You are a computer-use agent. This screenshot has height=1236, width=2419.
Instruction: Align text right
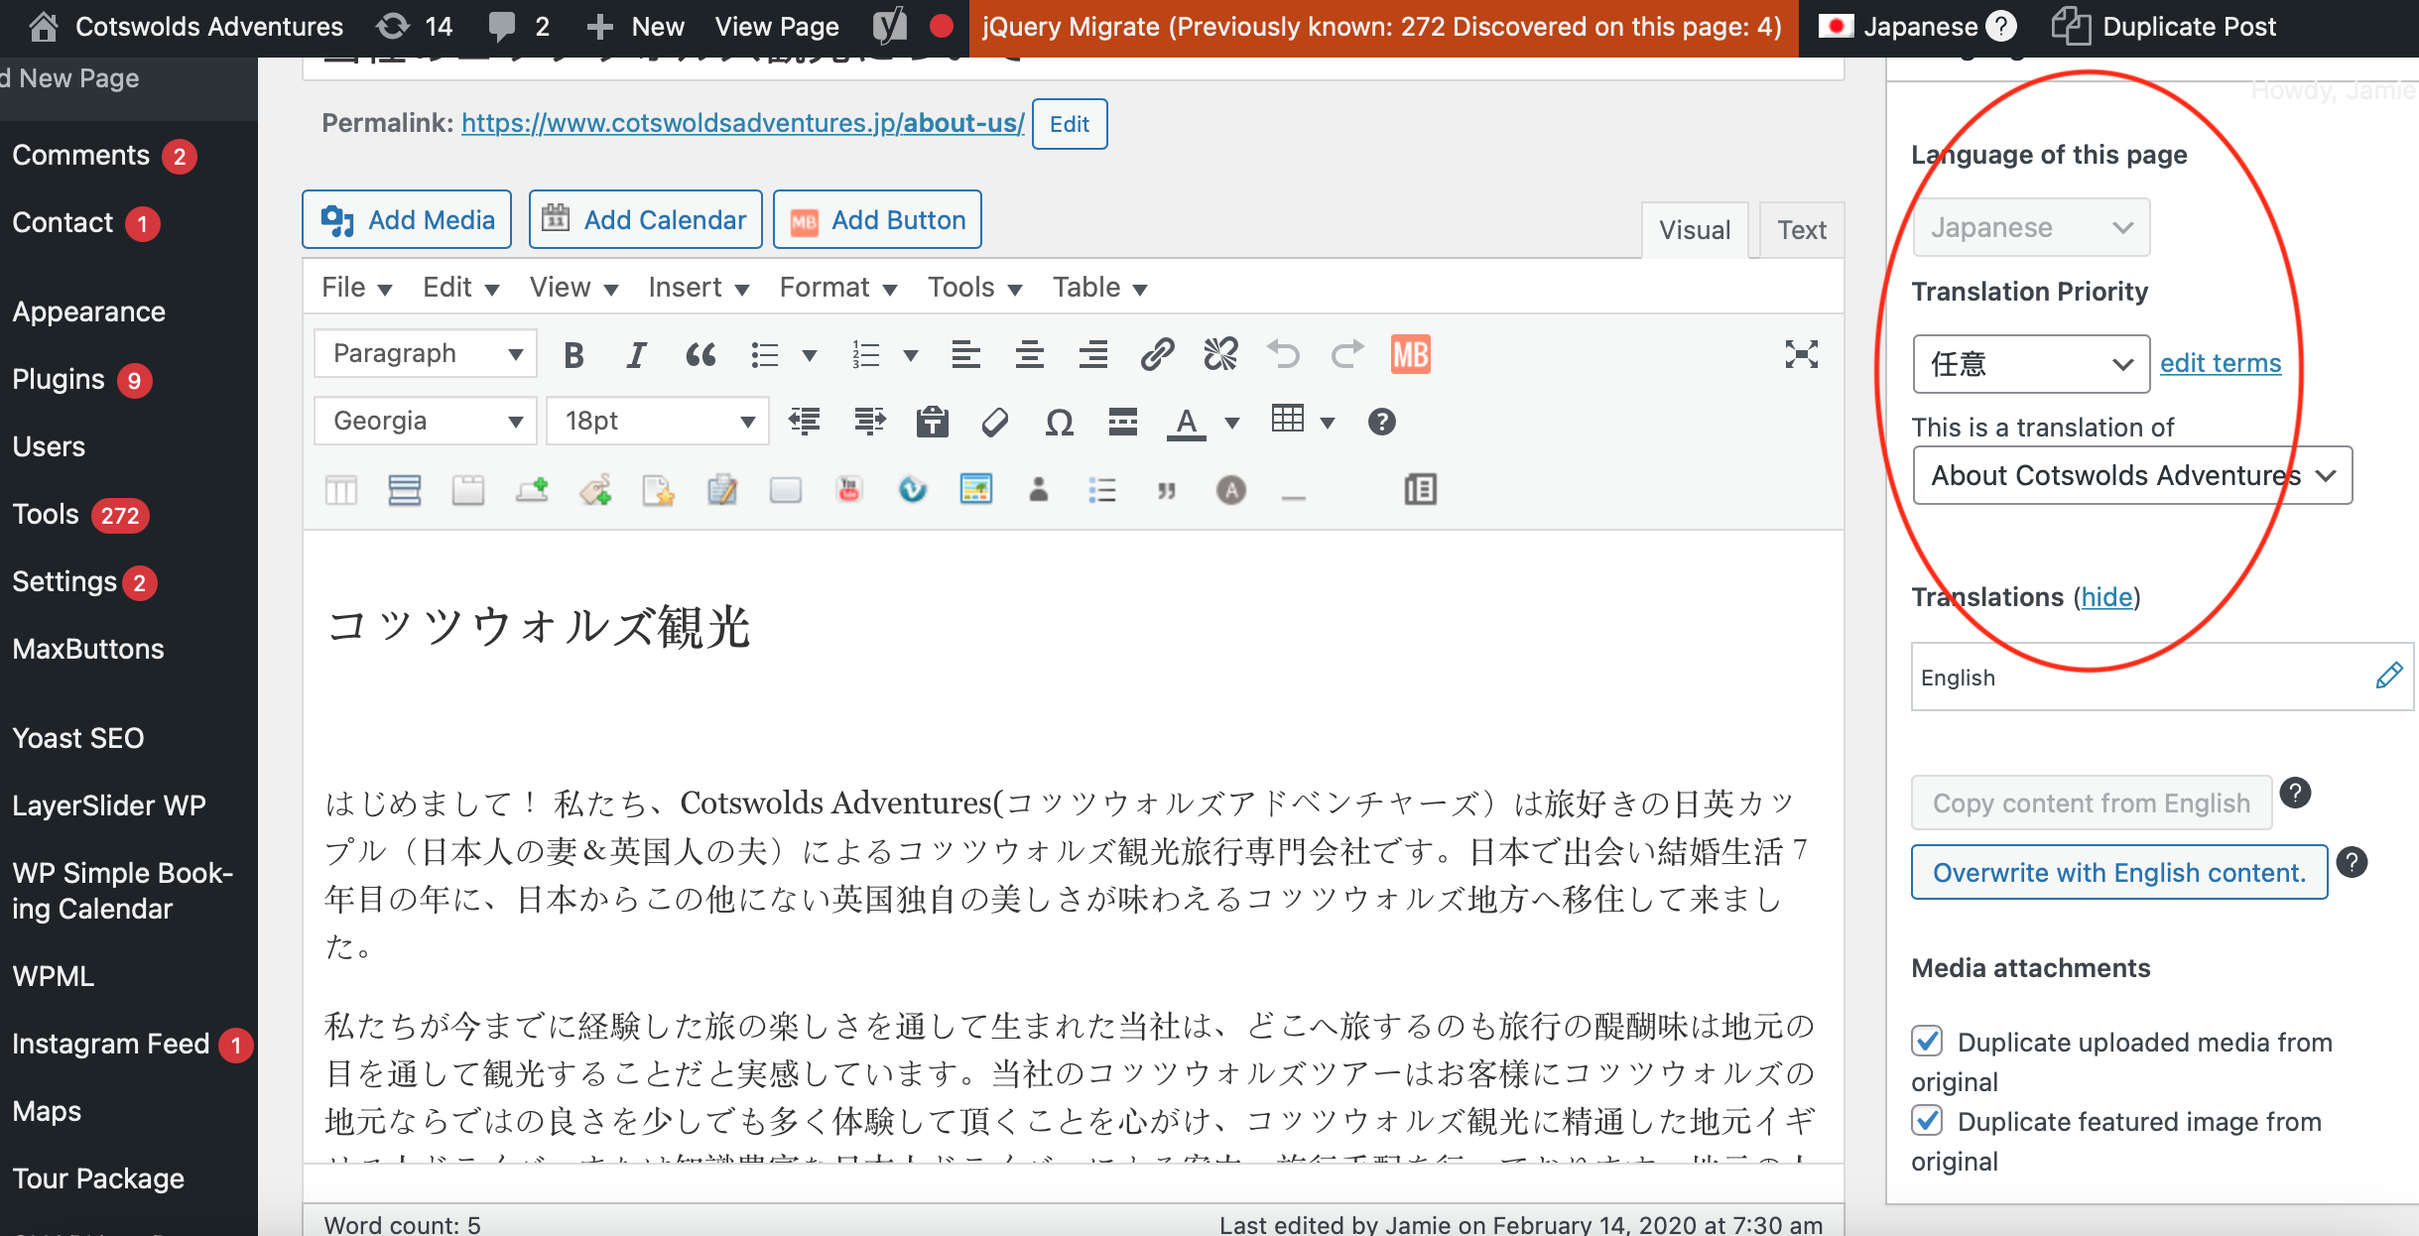coord(1092,354)
